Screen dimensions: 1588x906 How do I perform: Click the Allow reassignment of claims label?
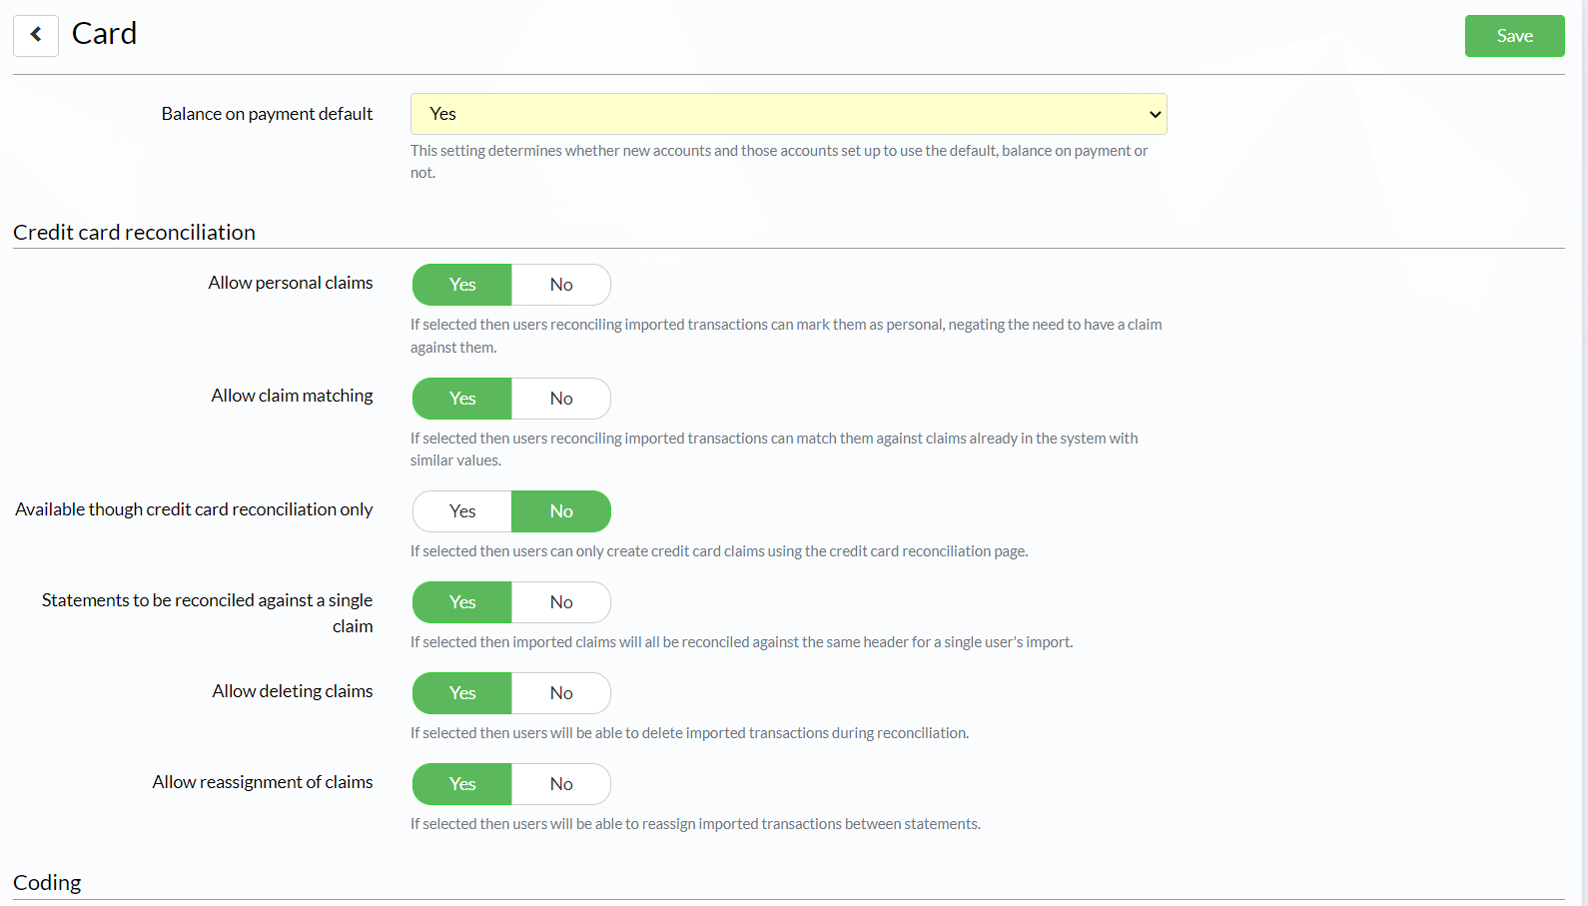tap(263, 782)
